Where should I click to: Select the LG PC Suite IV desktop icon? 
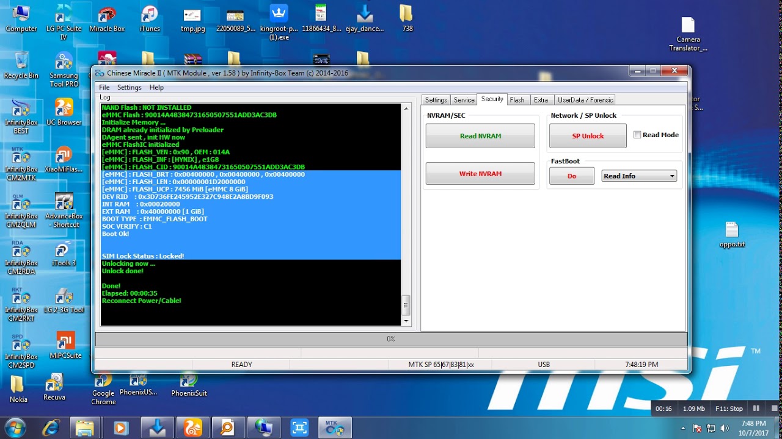[x=64, y=23]
